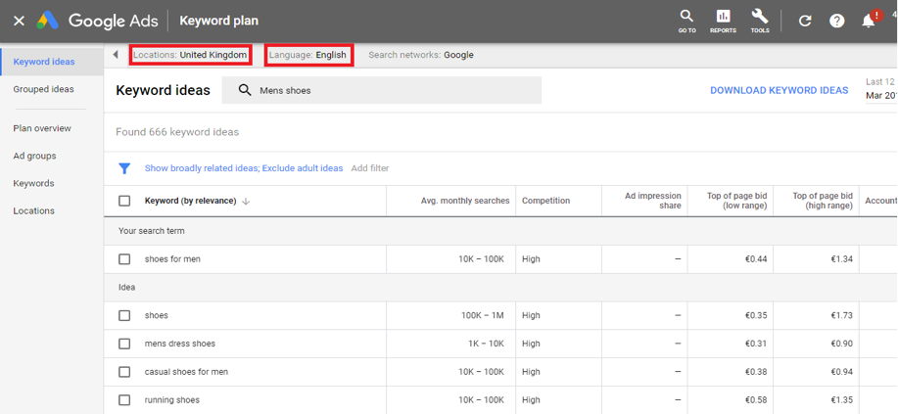Open the Keyword ideas tab
Image resolution: width=898 pixels, height=414 pixels.
pos(44,62)
